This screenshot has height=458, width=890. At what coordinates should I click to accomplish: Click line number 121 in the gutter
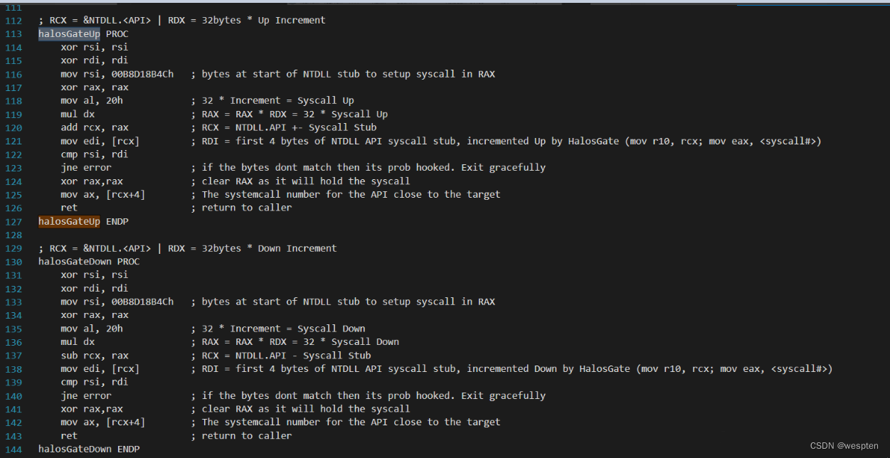(x=14, y=141)
